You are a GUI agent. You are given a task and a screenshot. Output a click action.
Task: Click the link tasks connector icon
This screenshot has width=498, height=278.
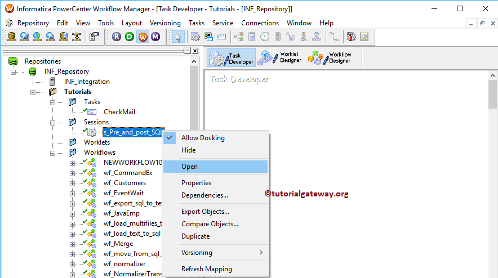coord(334,37)
